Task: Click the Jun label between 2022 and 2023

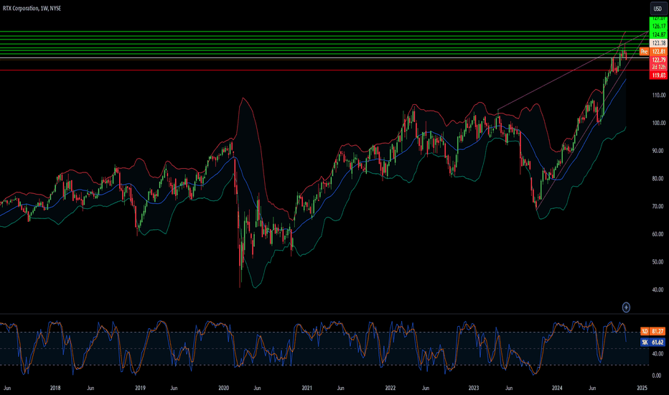Action: [426, 388]
